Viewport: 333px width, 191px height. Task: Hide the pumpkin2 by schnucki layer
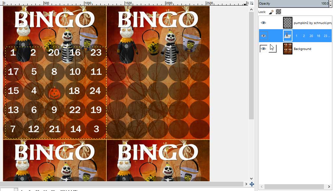[x=263, y=23]
